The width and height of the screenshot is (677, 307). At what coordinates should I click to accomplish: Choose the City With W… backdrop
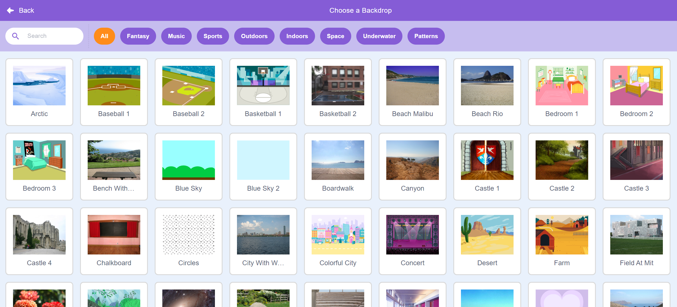pos(263,241)
